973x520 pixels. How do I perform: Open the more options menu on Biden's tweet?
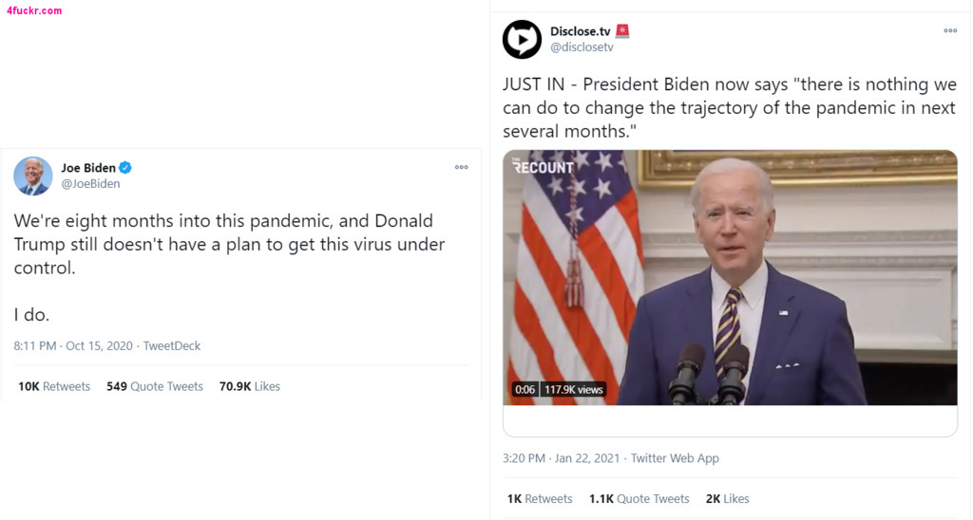pyautogui.click(x=461, y=168)
